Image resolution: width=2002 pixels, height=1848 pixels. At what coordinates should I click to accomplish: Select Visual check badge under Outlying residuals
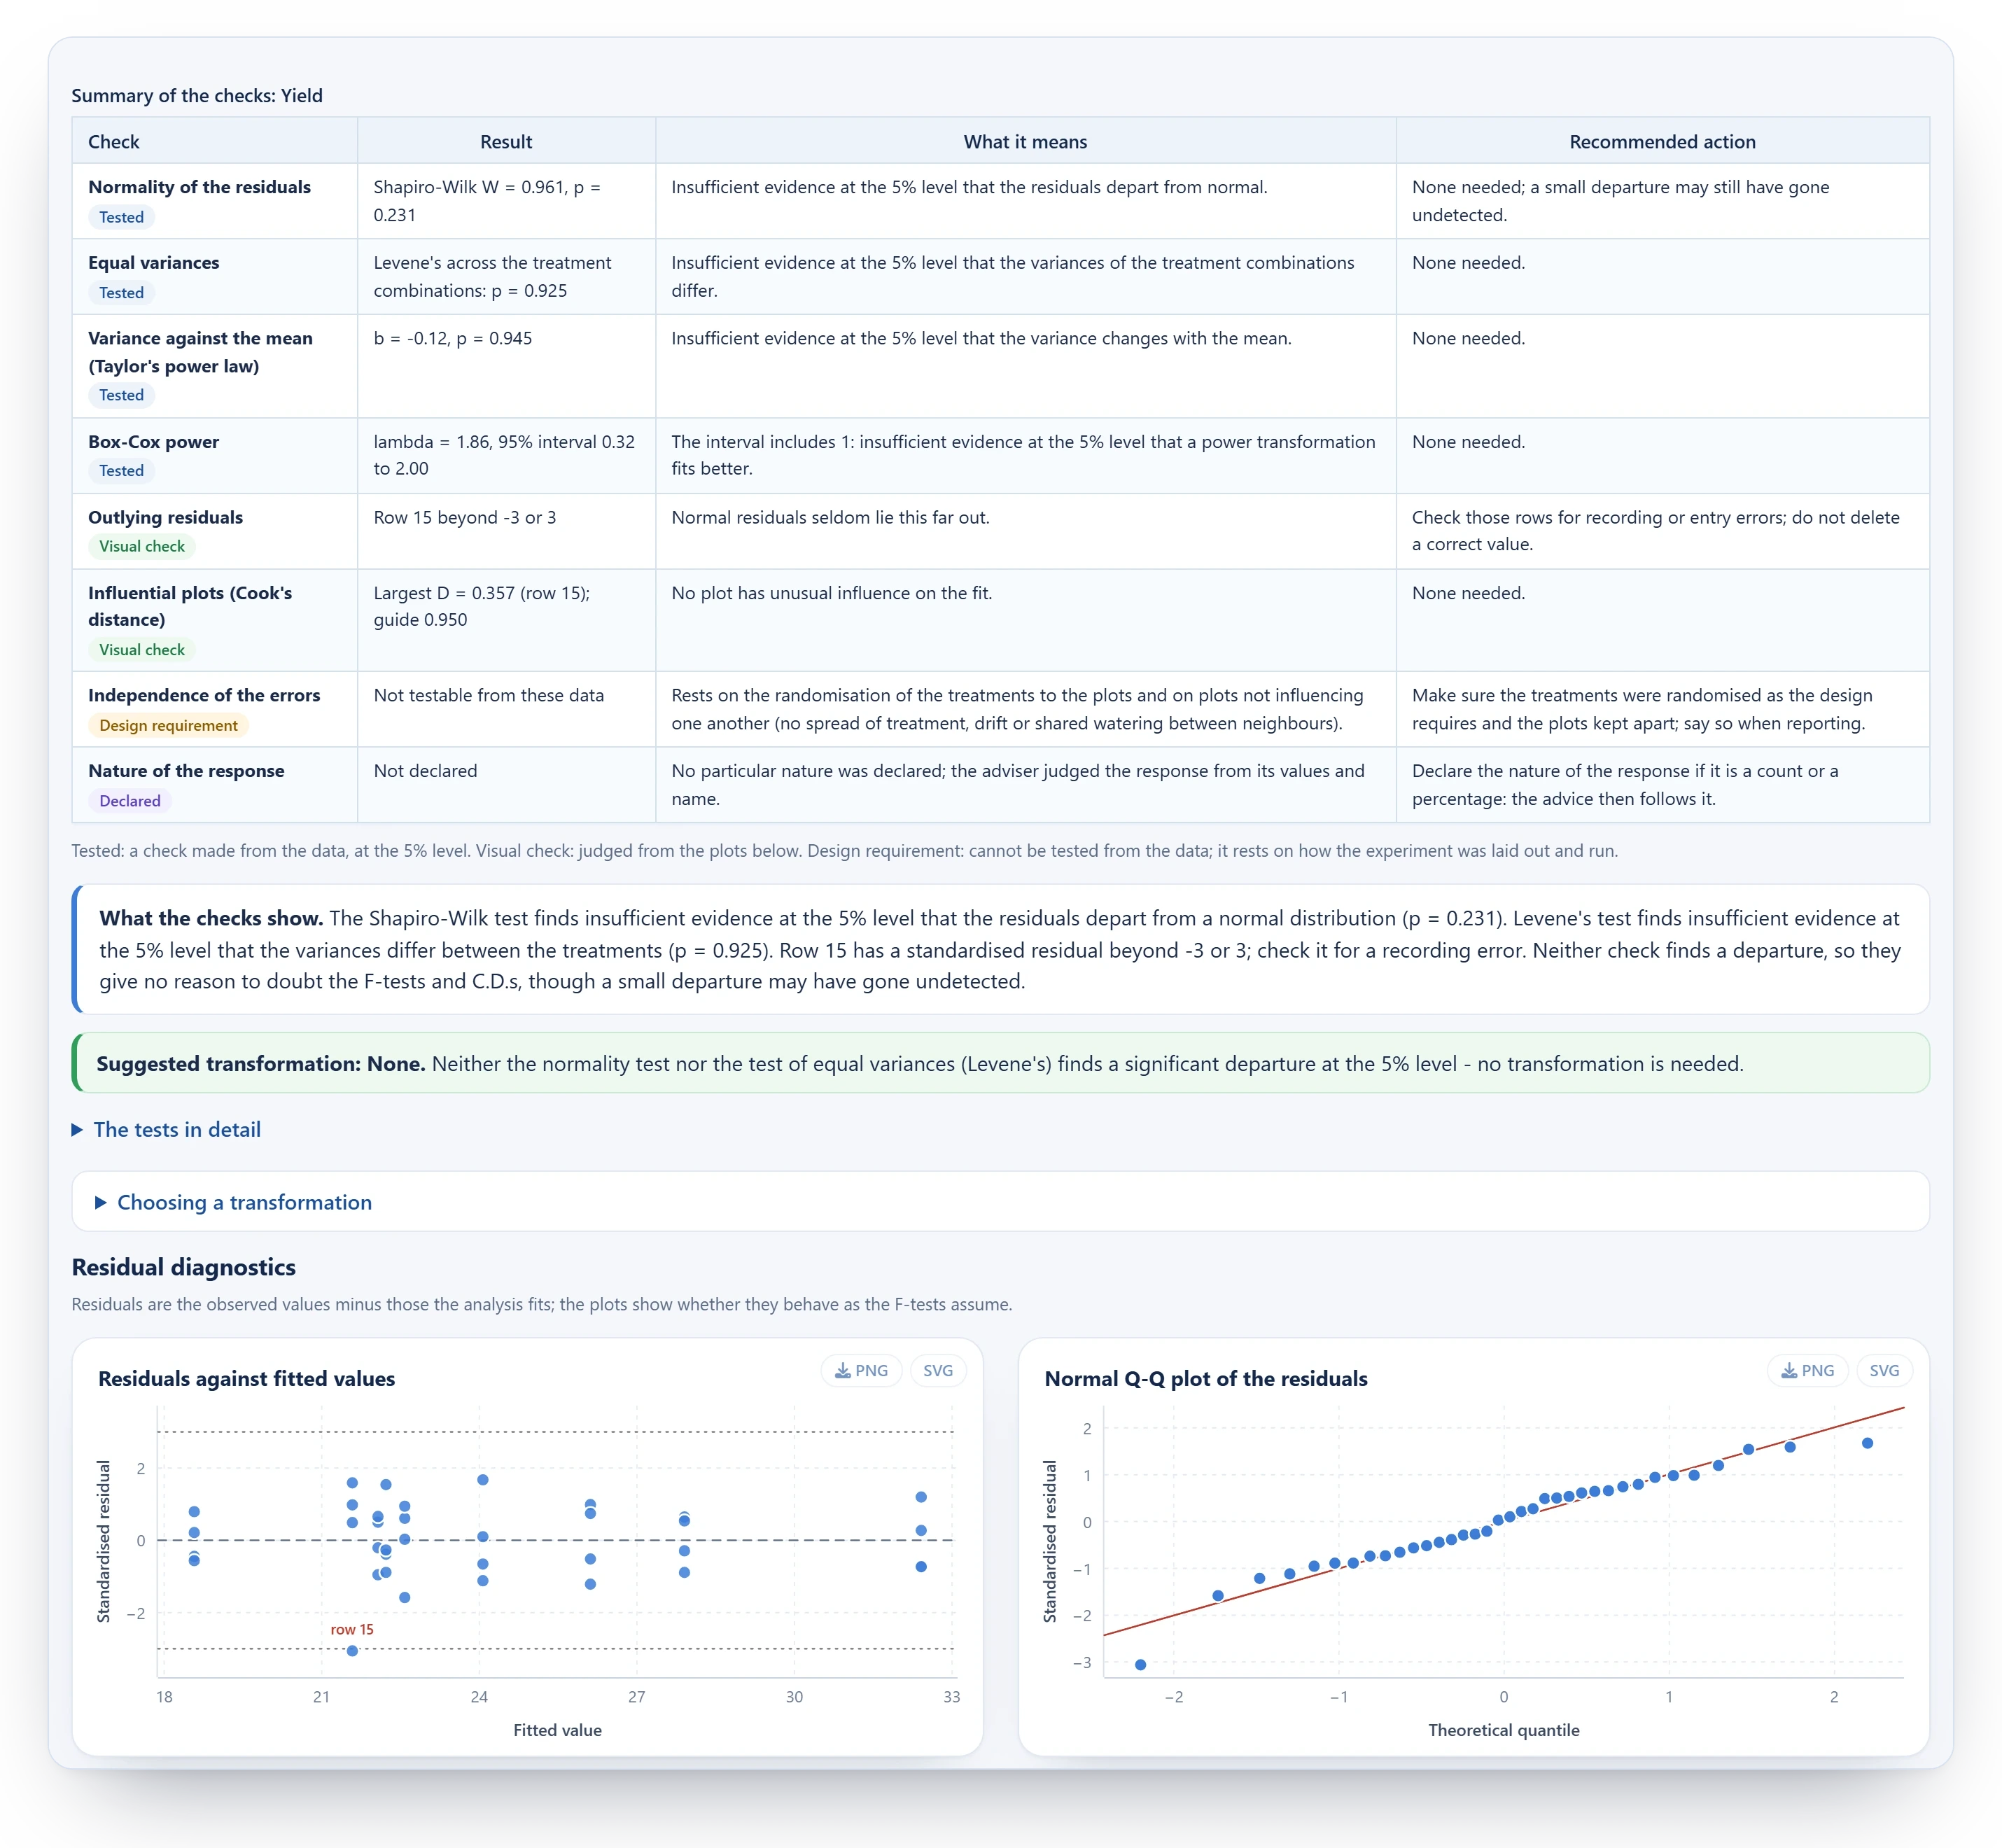(142, 546)
